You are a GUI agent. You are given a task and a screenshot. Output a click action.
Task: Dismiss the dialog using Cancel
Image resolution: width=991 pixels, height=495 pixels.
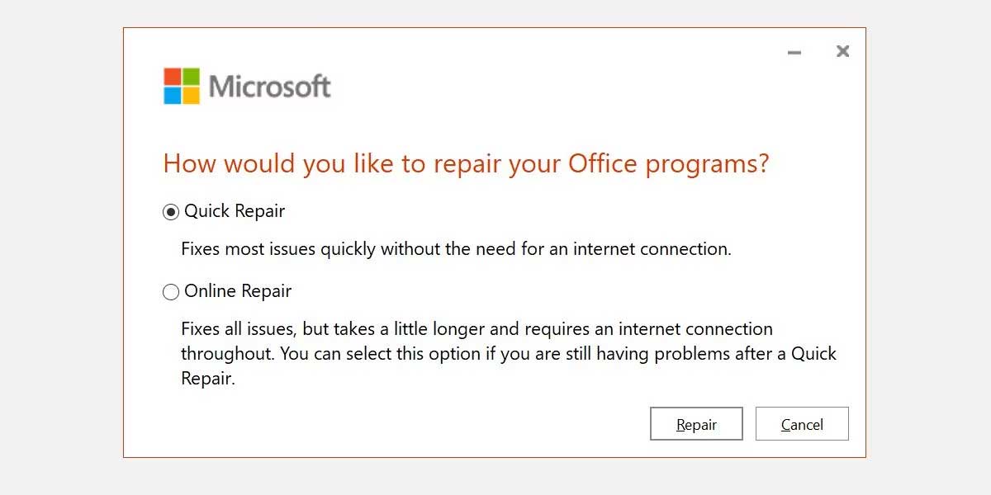click(x=802, y=423)
